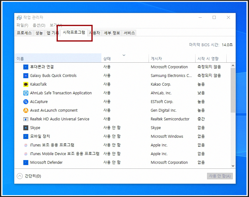The width and height of the screenshot is (249, 197).
Task: Click Microsoft Windows publisher cell
Action: pos(167,136)
